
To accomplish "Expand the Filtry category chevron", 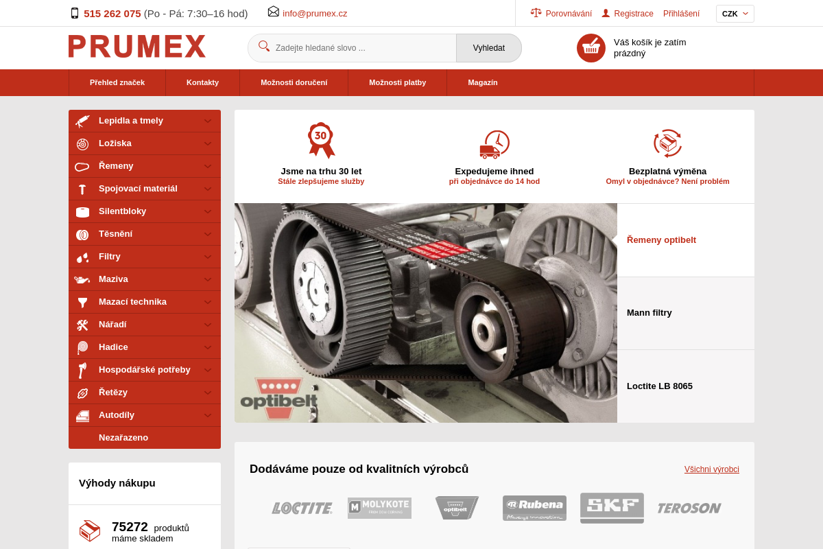I will coord(207,257).
